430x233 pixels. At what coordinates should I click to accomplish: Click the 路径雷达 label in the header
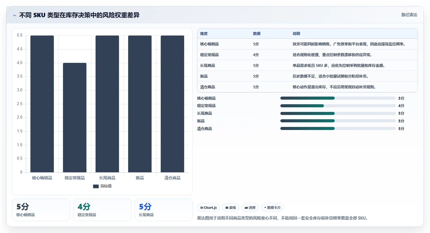(x=409, y=15)
